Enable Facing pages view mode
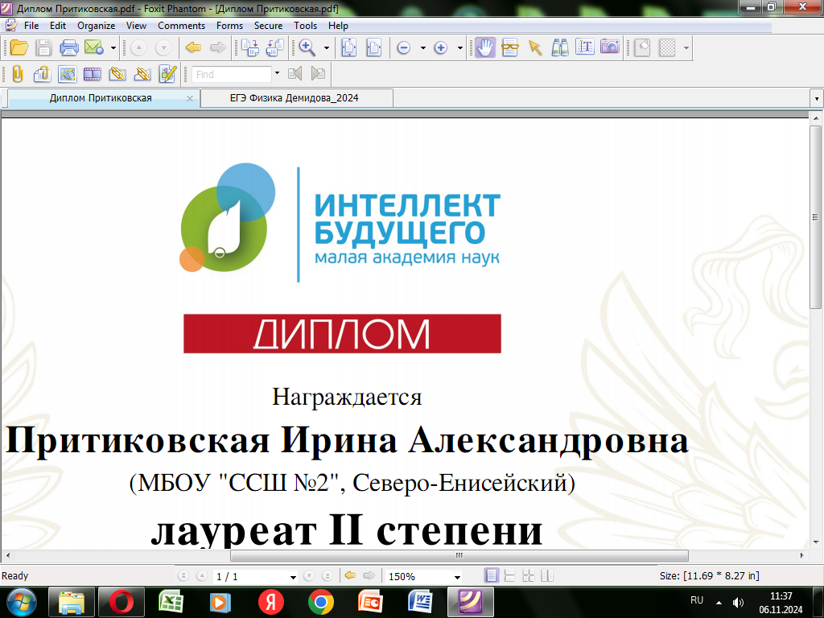The image size is (824, 618). [547, 576]
